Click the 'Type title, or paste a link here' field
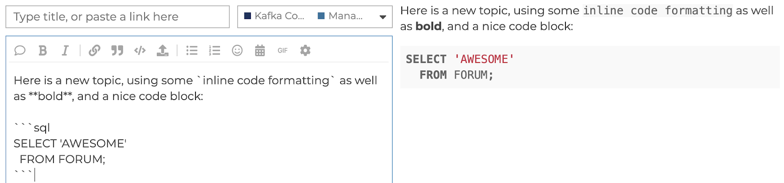784x183 pixels. coord(118,17)
